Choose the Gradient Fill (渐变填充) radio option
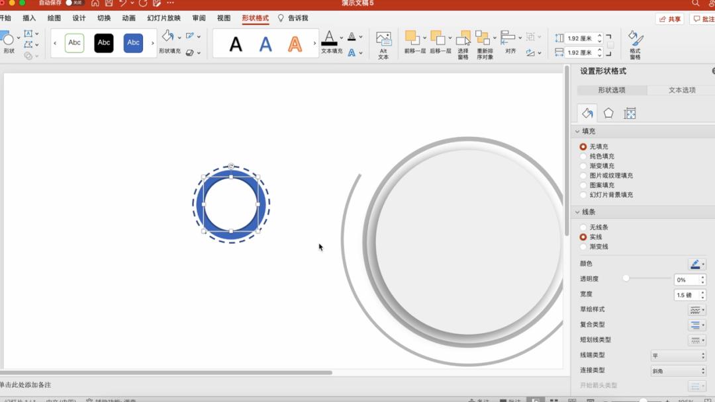Screen dimensions: 715x402 (583, 166)
